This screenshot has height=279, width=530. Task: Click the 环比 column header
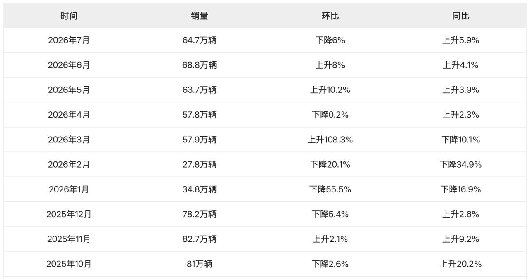click(330, 16)
